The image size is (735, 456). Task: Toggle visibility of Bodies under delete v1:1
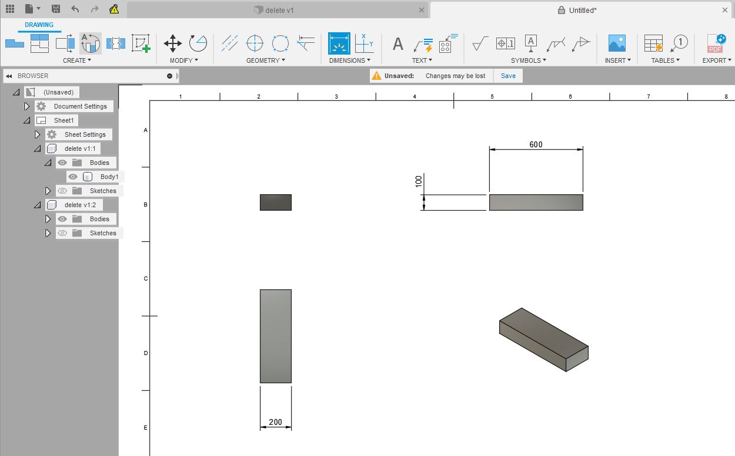(x=62, y=163)
